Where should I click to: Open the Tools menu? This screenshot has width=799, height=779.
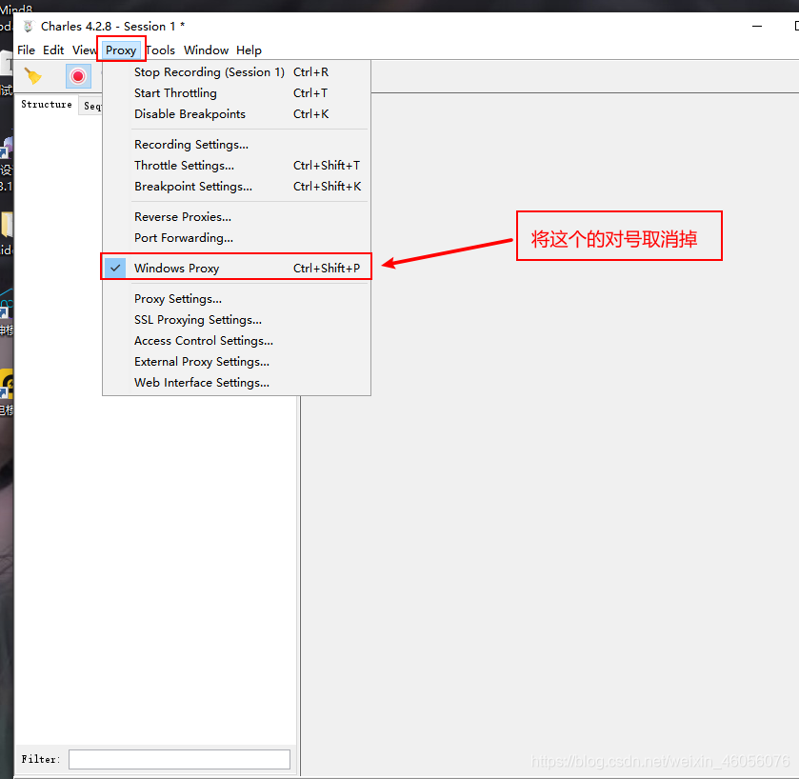[161, 50]
